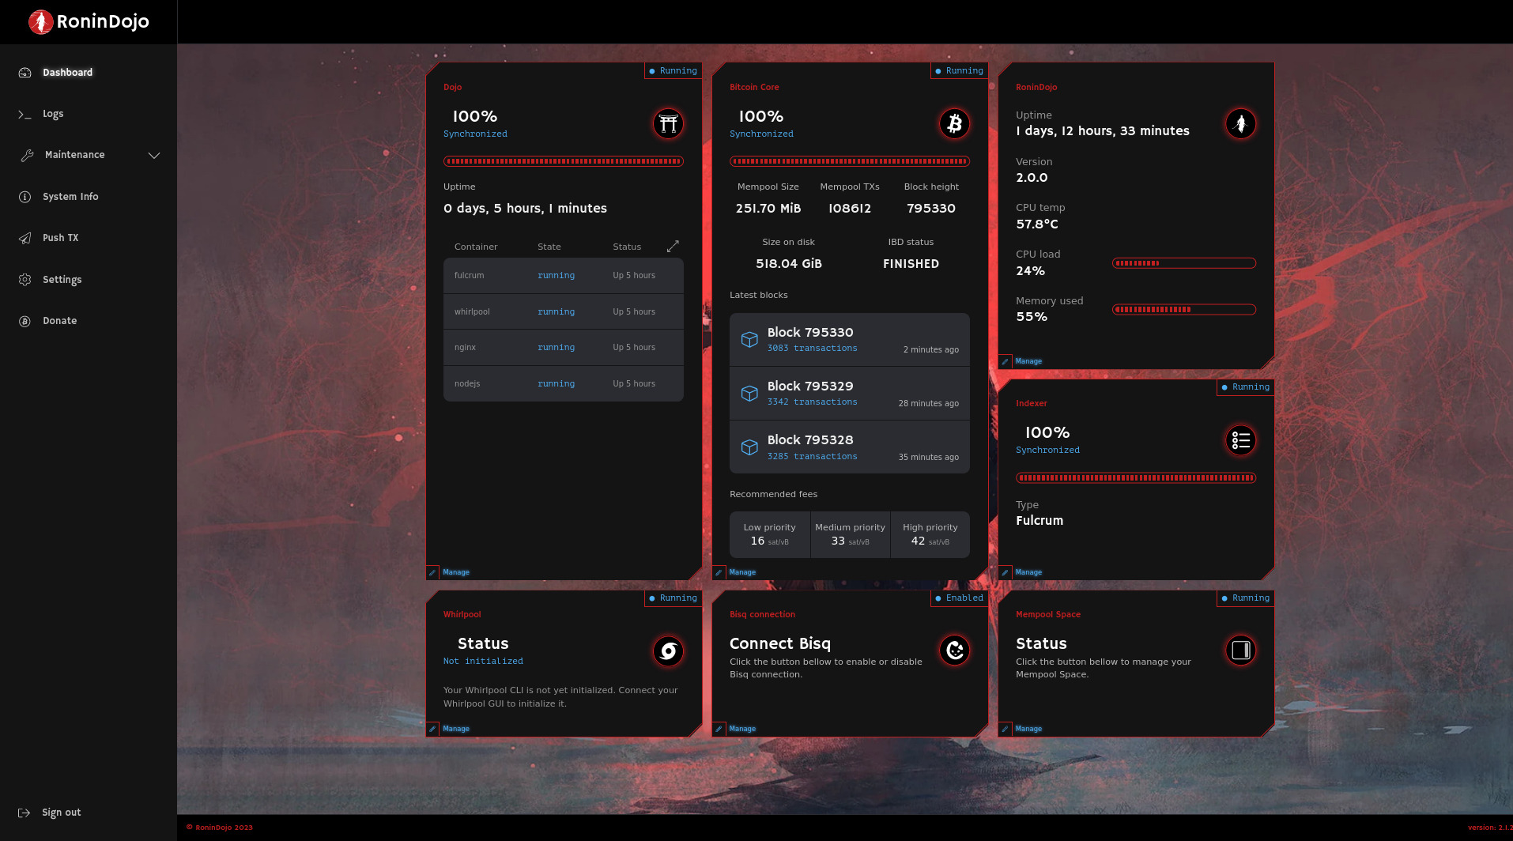Click the Mempool Space panel icon
The image size is (1513, 841).
click(1240, 651)
